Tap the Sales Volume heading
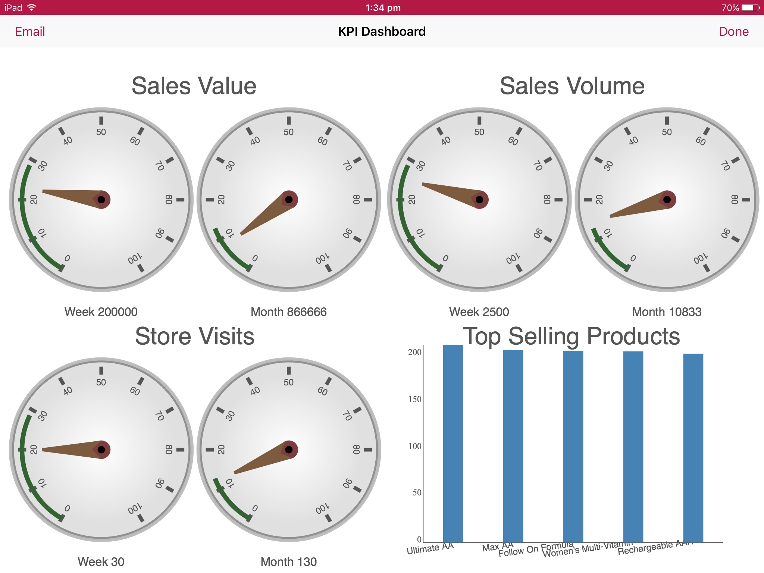The image size is (764, 573). click(x=572, y=86)
